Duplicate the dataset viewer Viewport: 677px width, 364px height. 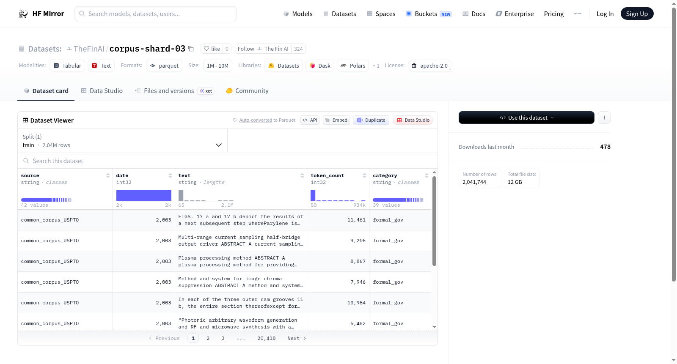point(371,120)
